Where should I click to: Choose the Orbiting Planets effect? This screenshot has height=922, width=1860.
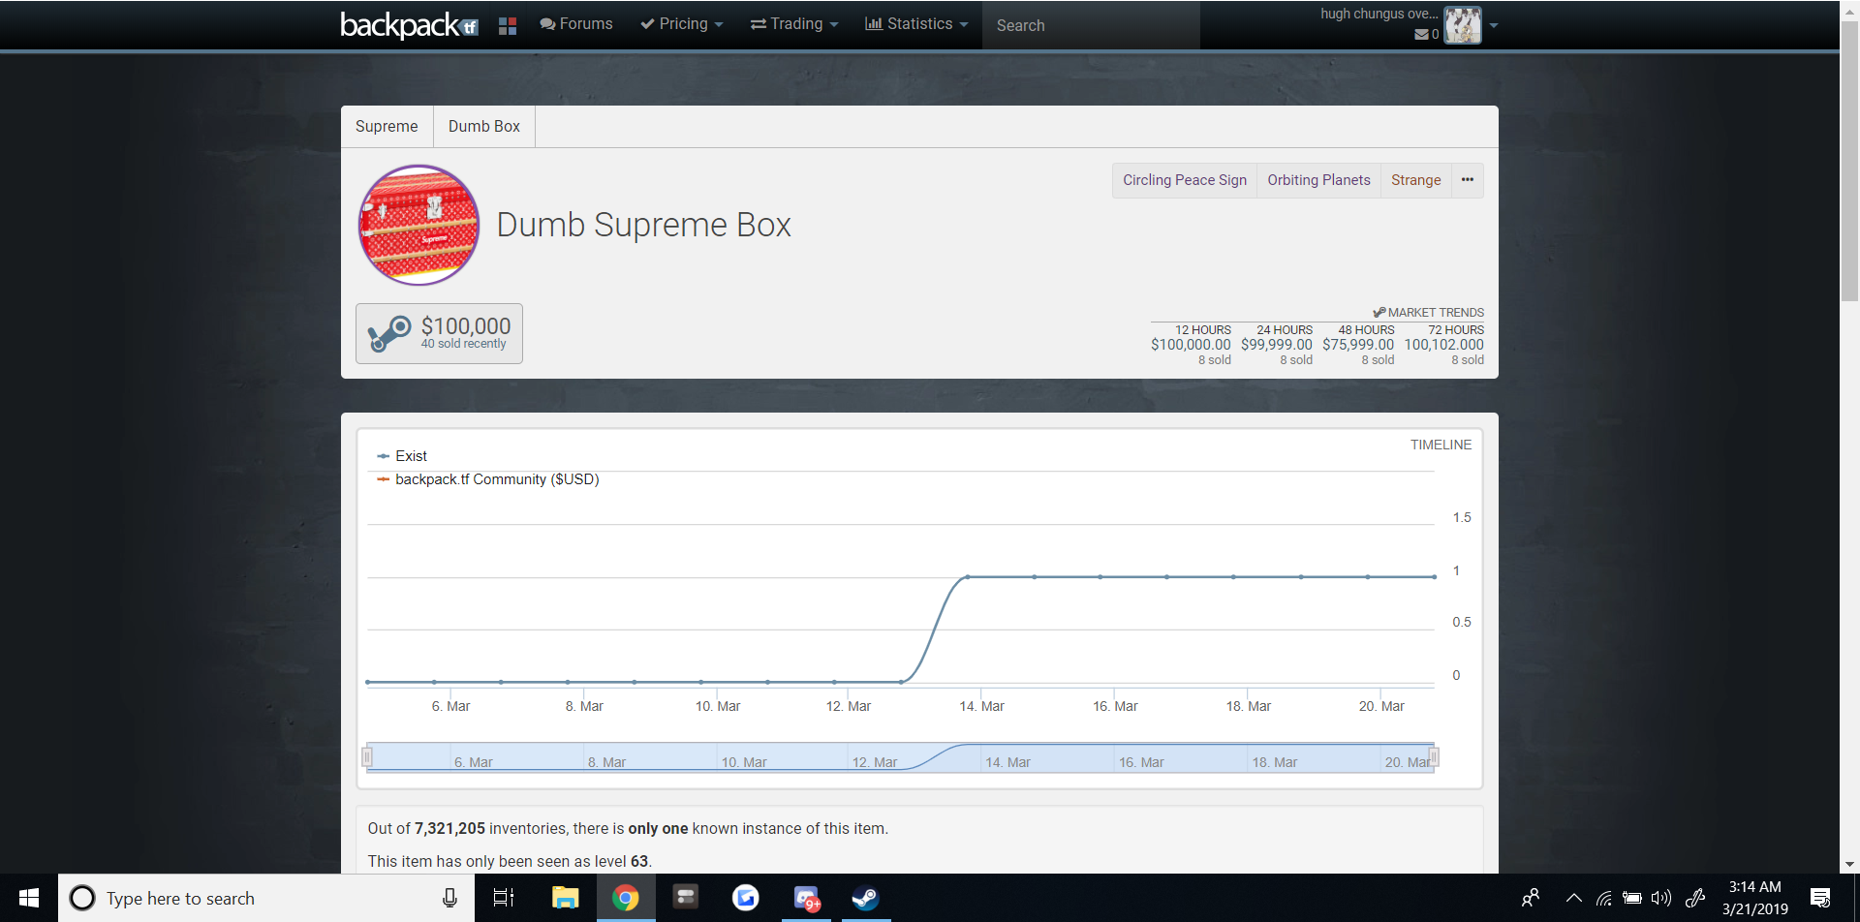coord(1318,180)
